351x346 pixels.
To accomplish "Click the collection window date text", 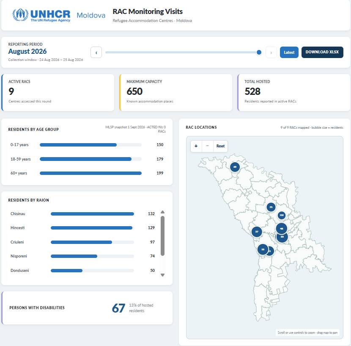I will pyautogui.click(x=46, y=60).
